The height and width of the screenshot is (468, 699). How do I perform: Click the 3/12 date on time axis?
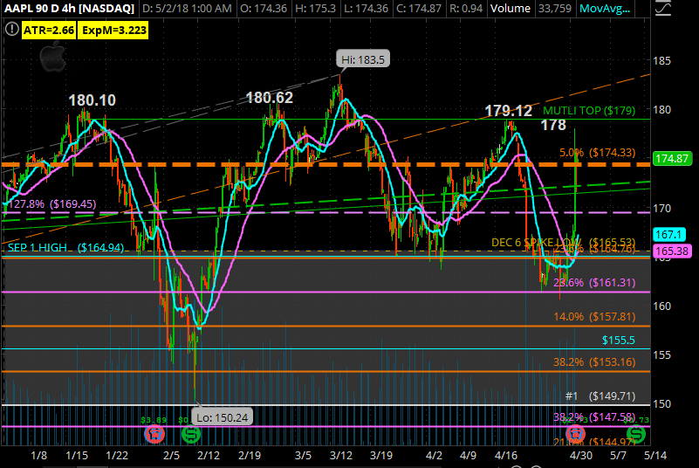[341, 456]
